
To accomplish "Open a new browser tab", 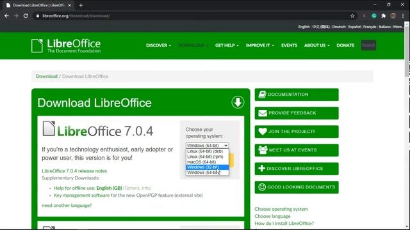I will click(81, 5).
